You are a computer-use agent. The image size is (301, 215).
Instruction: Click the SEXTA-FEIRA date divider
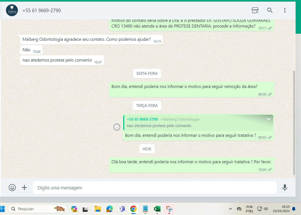(147, 73)
